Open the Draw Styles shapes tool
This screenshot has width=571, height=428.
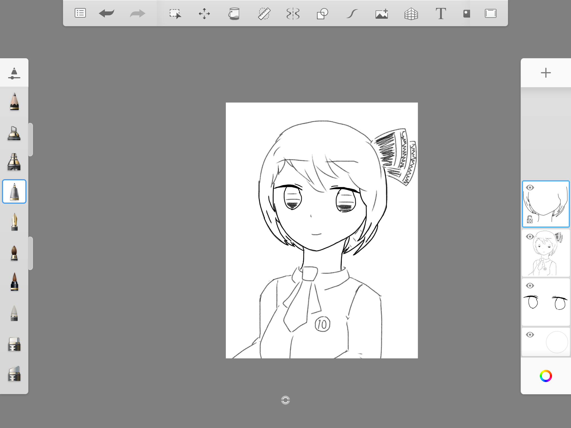322,14
